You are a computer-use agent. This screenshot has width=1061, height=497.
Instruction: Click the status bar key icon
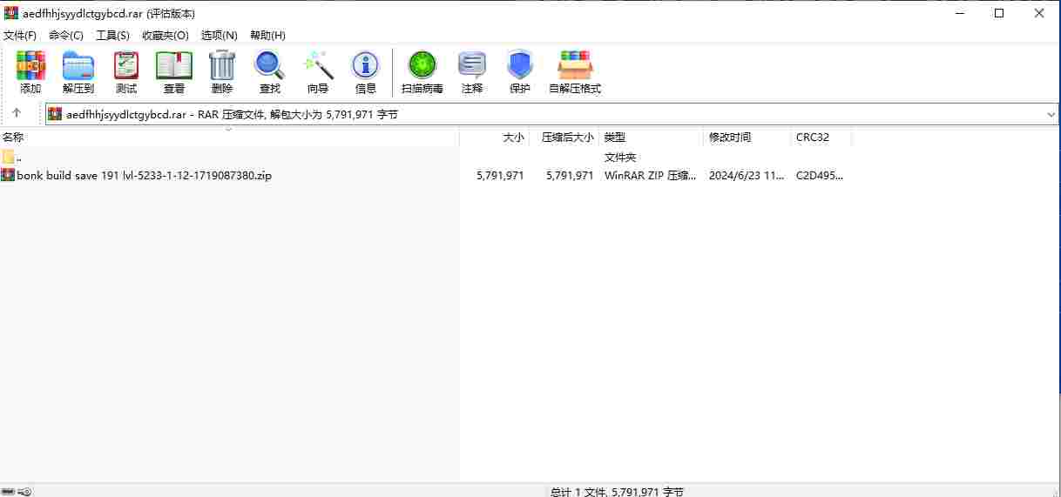coord(24,492)
